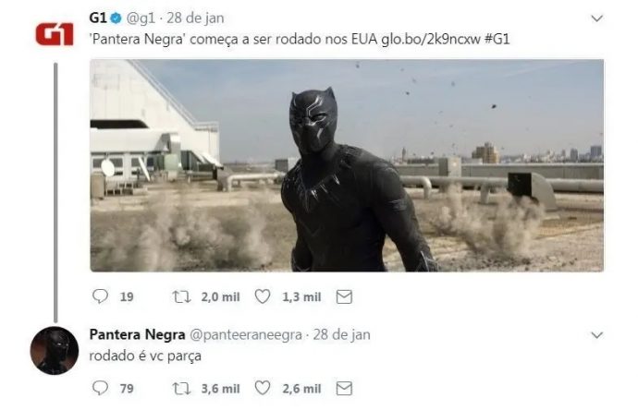
Task: Expand the Pantera Negra reply options chevron
Action: (596, 335)
